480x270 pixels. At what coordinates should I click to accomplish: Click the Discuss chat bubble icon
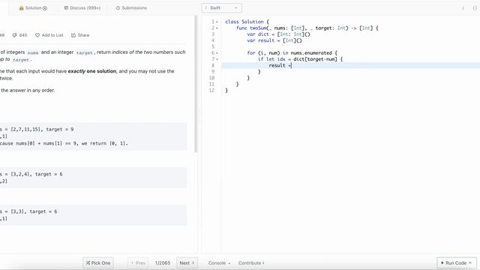pyautogui.click(x=66, y=8)
